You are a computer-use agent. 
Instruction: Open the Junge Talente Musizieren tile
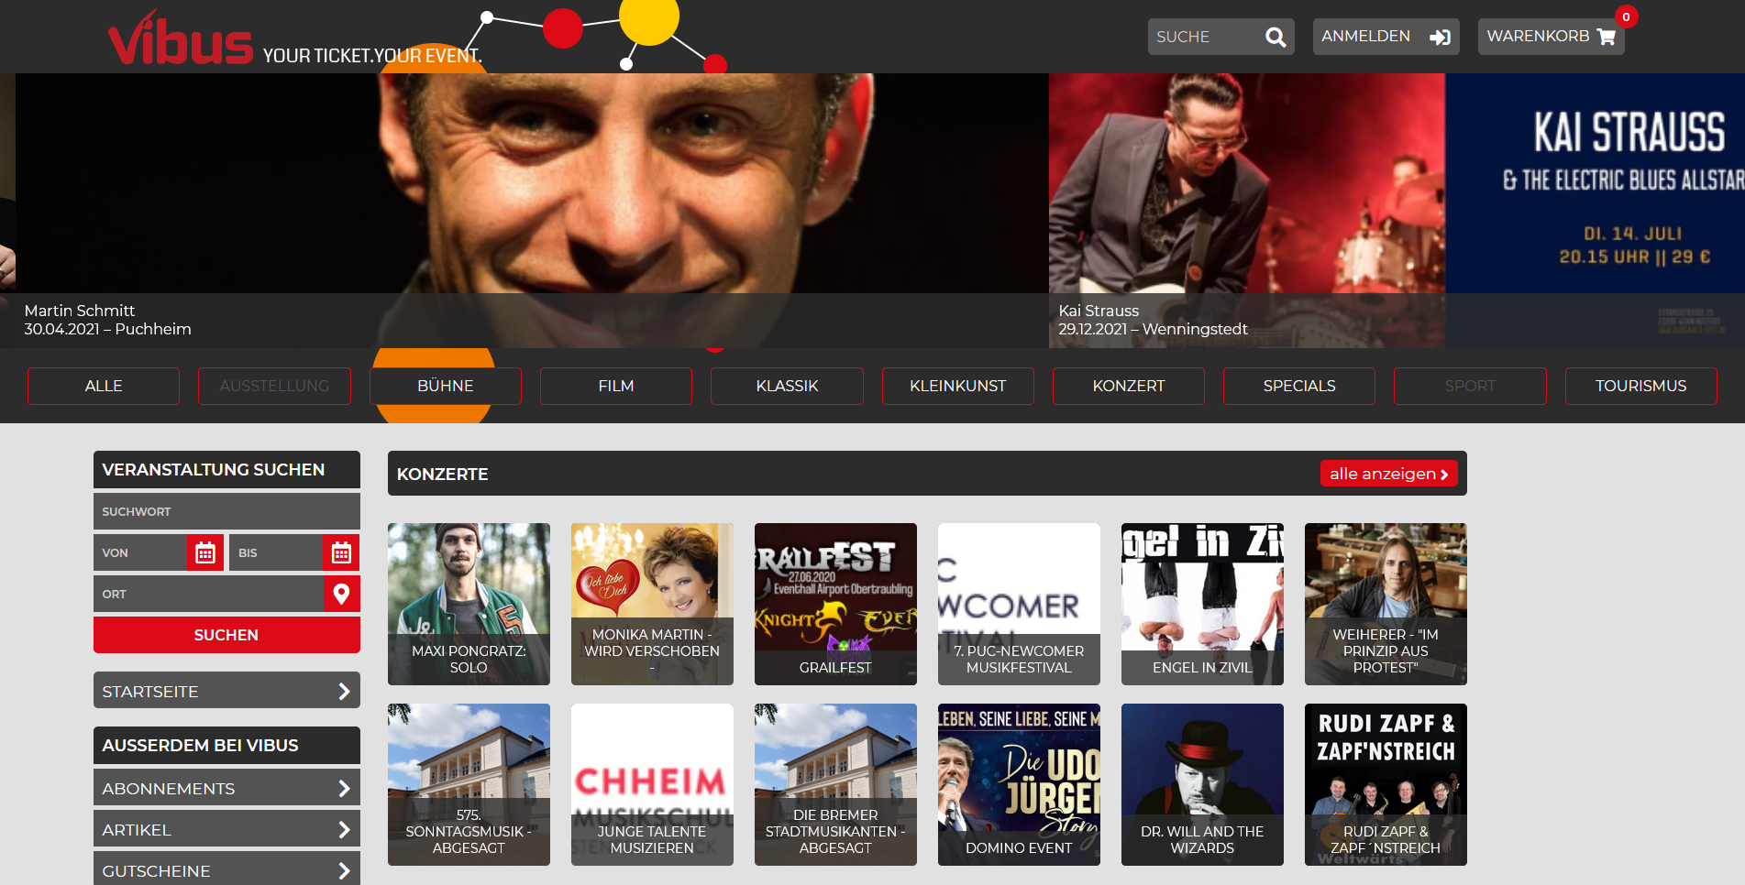(x=652, y=784)
